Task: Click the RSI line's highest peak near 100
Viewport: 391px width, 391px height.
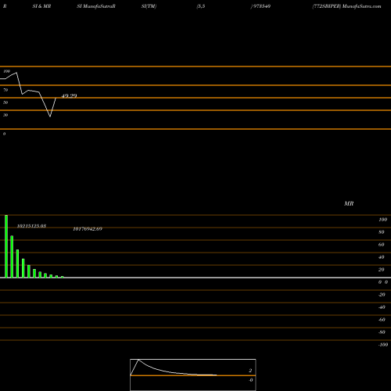Action: 16,73
